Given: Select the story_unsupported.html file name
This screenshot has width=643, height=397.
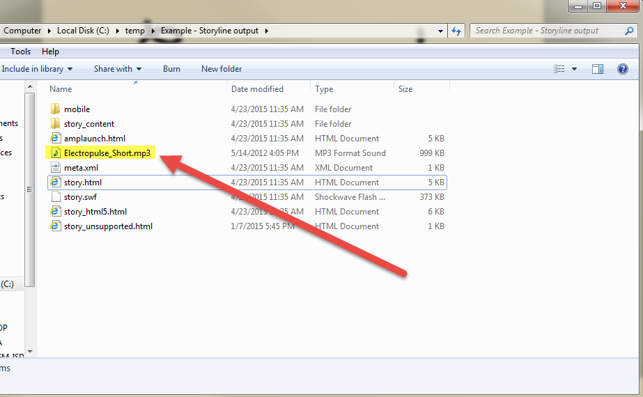Looking at the screenshot, I should point(108,226).
